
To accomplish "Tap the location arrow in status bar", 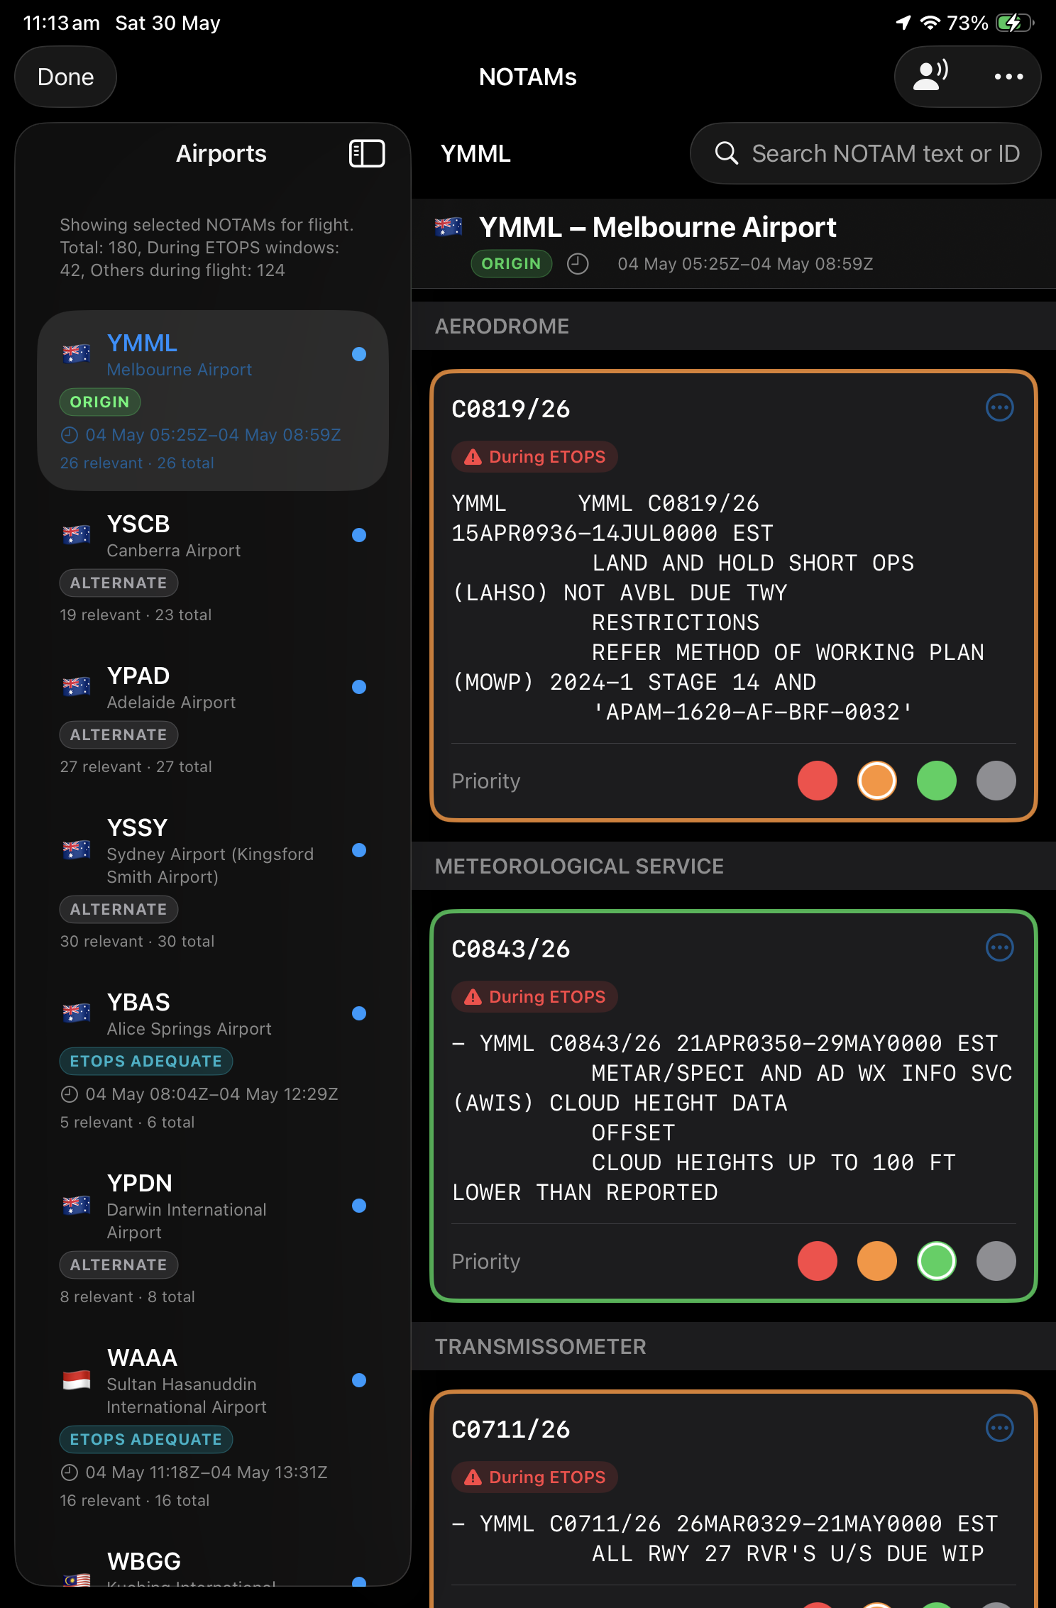I will coord(903,23).
